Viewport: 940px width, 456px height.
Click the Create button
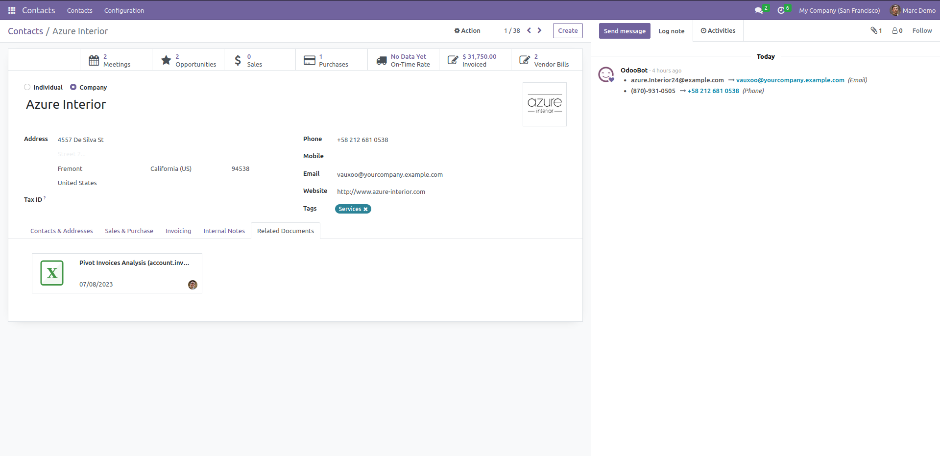coord(568,30)
